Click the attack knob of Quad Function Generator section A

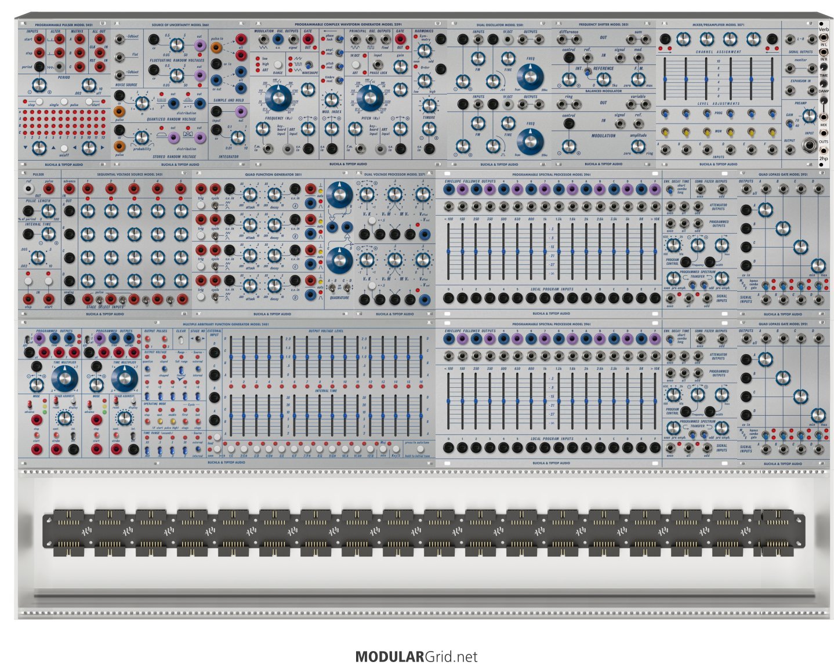click(250, 195)
